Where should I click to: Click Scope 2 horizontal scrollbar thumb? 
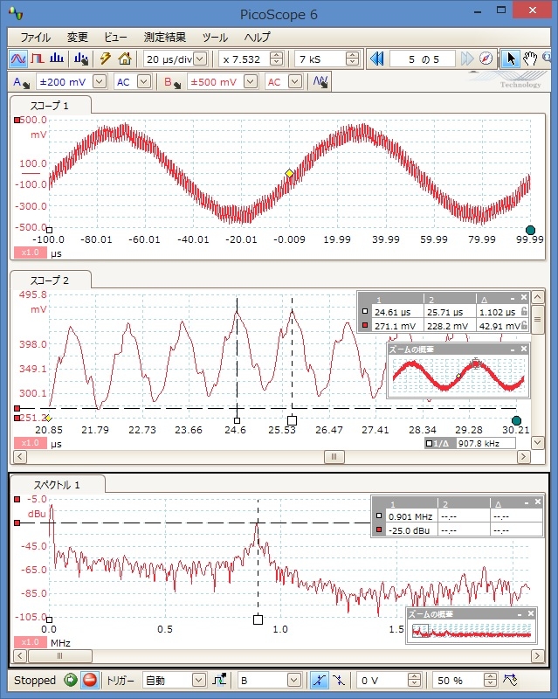(334, 456)
